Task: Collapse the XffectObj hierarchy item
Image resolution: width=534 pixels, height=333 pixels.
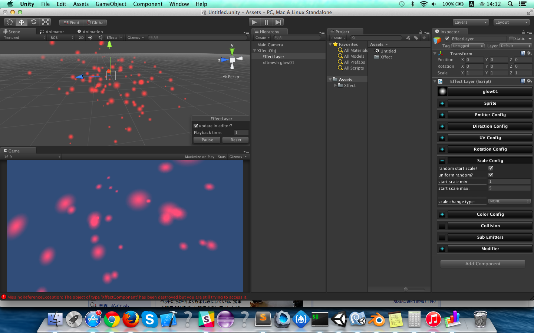Action: tap(254, 51)
